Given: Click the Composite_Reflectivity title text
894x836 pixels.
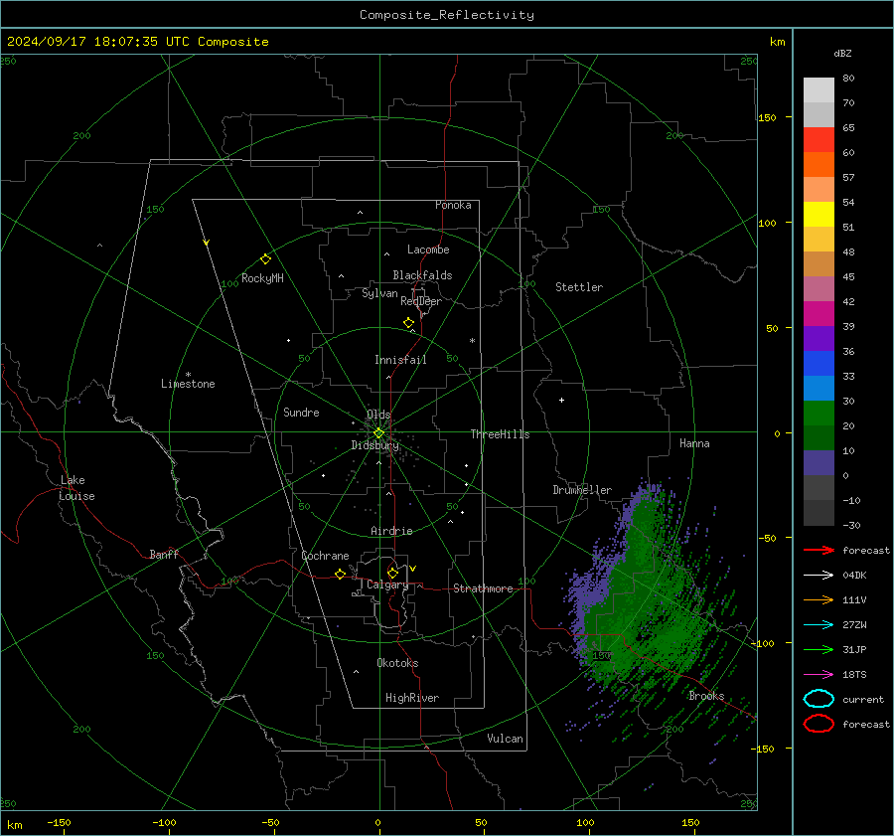Looking at the screenshot, I should [x=446, y=15].
